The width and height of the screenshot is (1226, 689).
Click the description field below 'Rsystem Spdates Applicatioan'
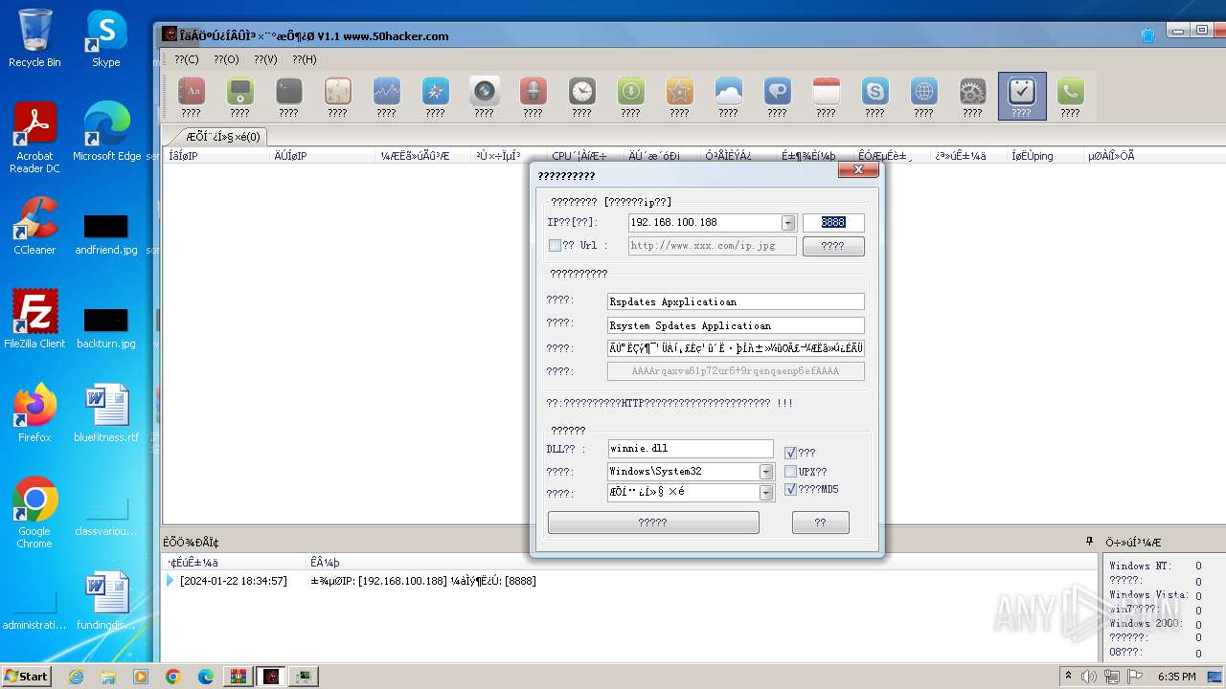tap(736, 348)
